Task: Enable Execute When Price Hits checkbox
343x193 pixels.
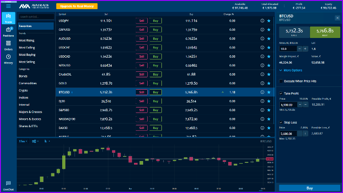Action: click(x=281, y=81)
